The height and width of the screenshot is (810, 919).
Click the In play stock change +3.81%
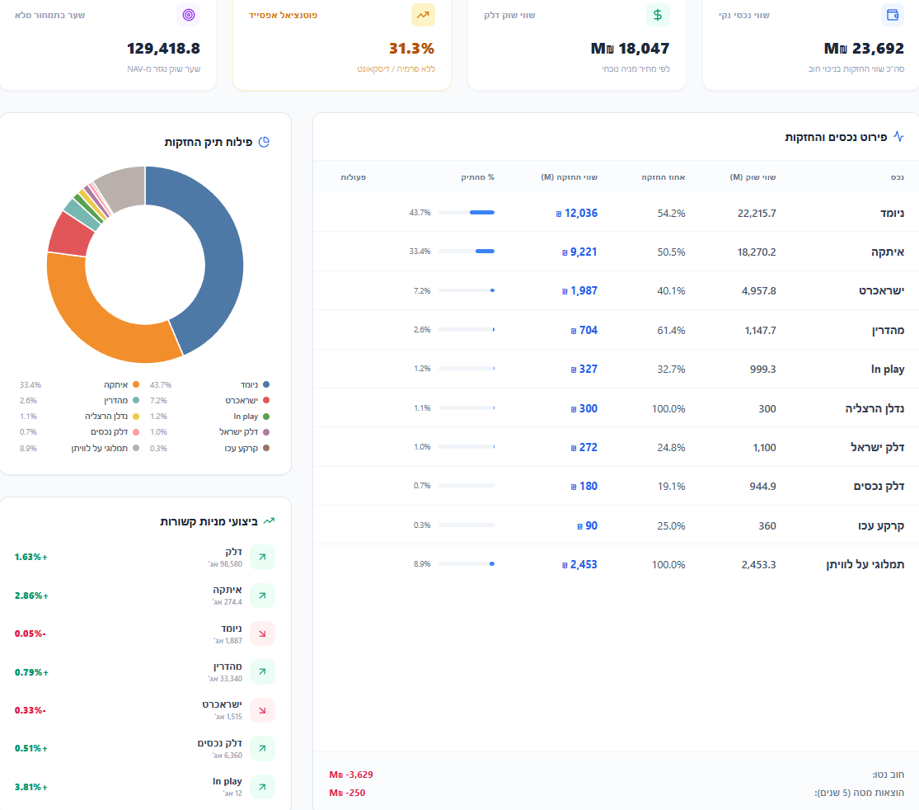[x=31, y=787]
